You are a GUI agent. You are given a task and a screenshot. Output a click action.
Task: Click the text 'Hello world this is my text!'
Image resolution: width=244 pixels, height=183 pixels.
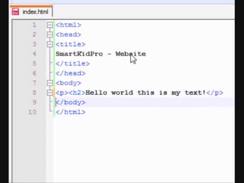(x=146, y=93)
